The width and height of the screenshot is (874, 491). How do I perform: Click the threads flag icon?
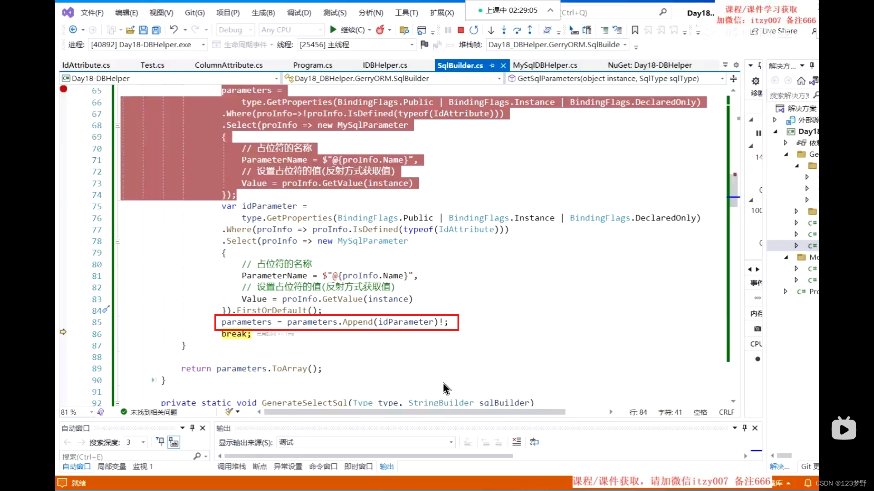pos(424,45)
